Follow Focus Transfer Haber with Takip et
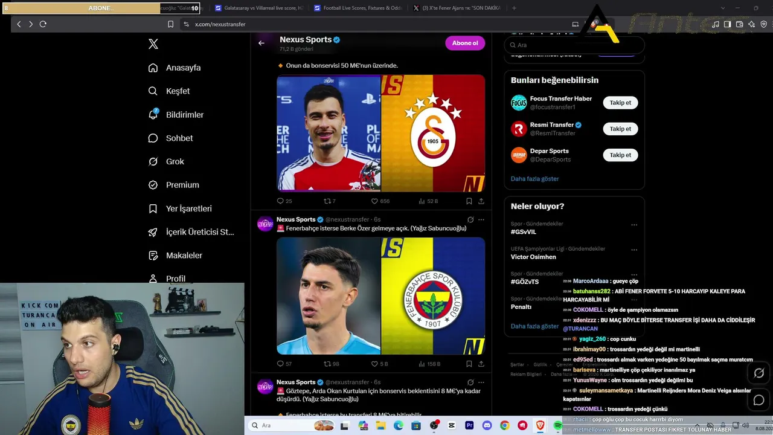Screen dimensions: 773x435 click(620, 103)
